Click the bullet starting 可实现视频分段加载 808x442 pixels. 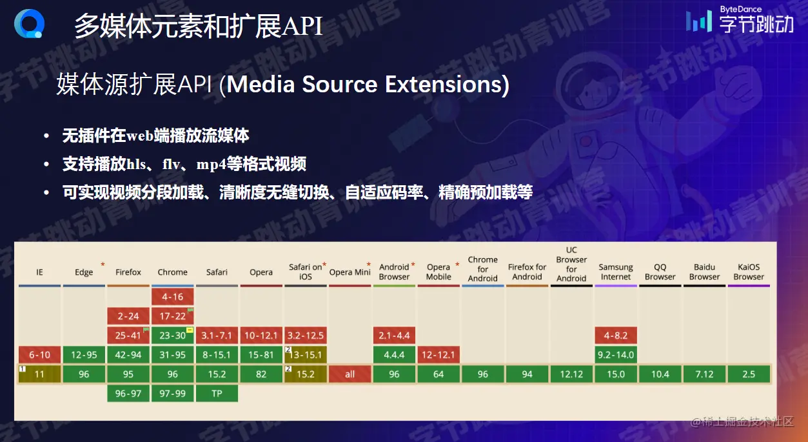(x=297, y=192)
